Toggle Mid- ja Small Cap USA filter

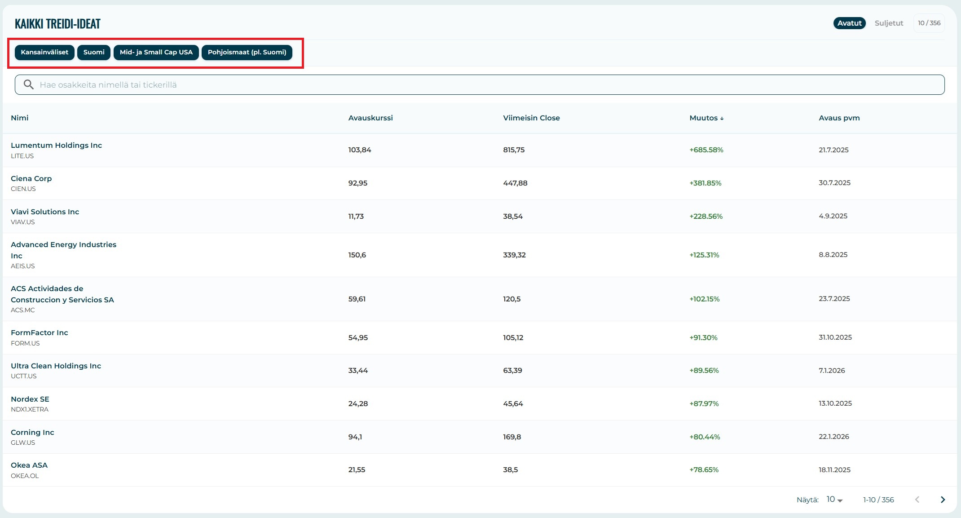click(x=156, y=52)
